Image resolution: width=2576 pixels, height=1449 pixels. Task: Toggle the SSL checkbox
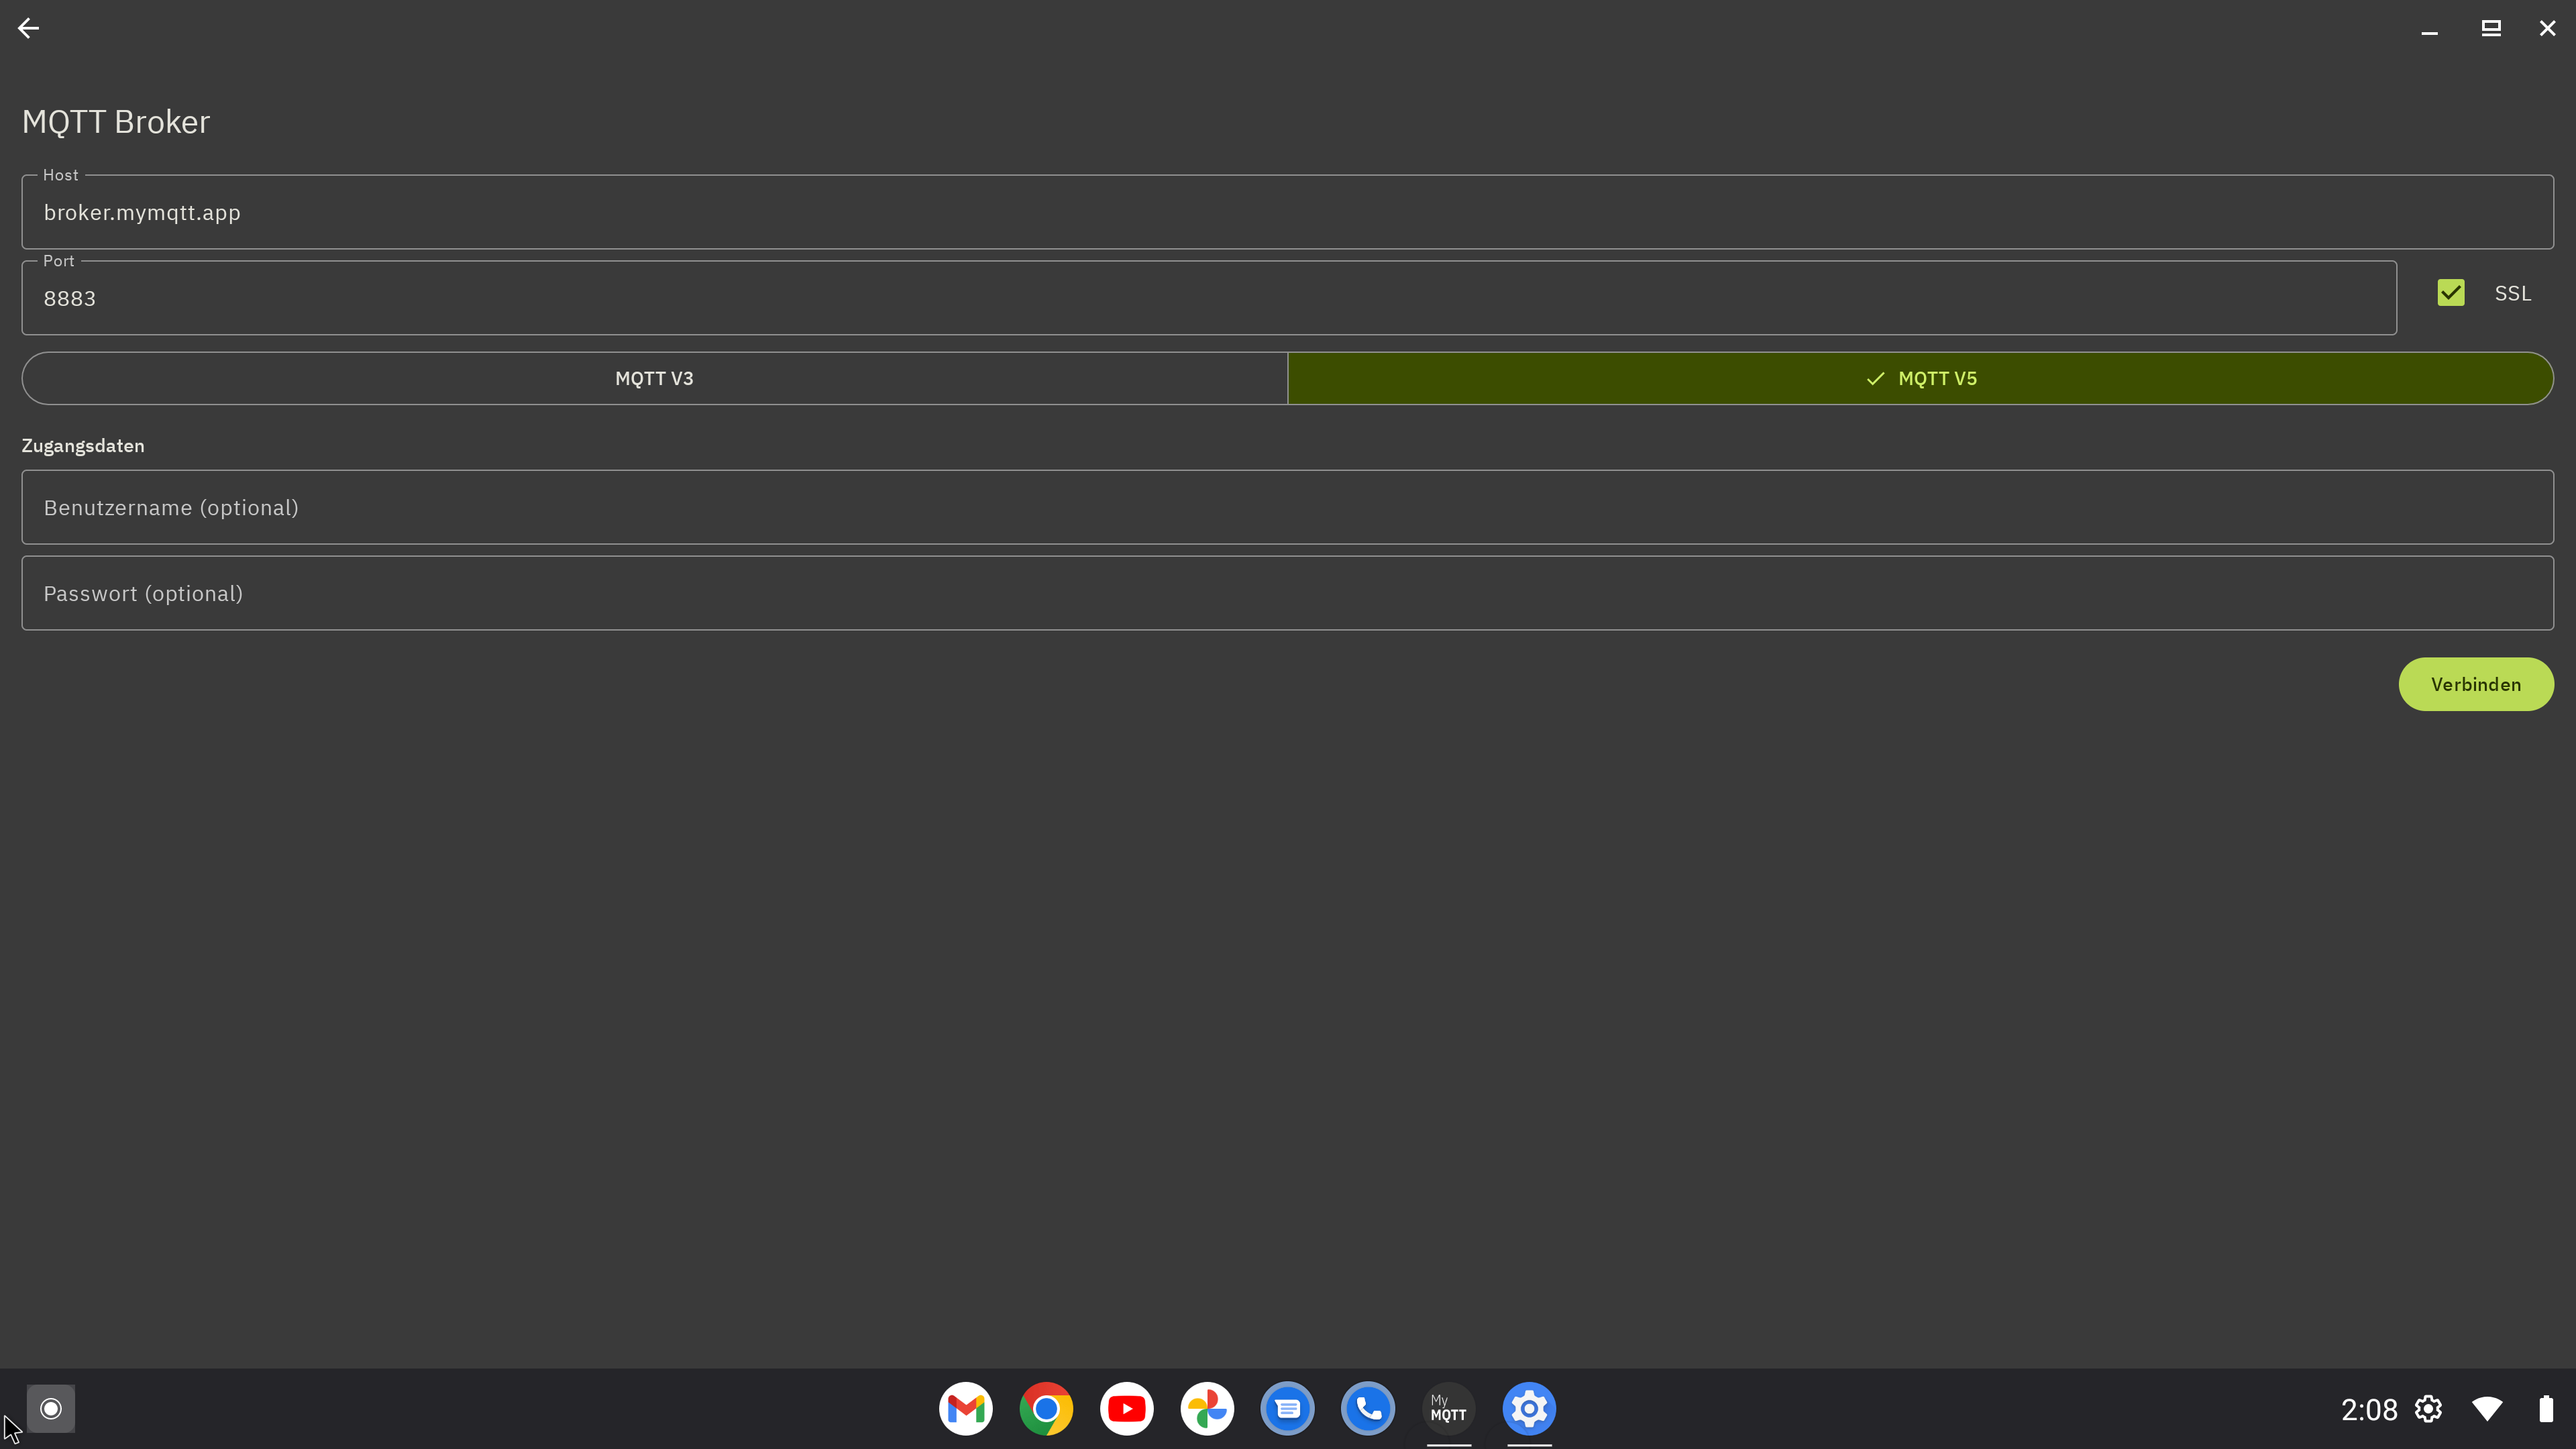pos(2451,293)
